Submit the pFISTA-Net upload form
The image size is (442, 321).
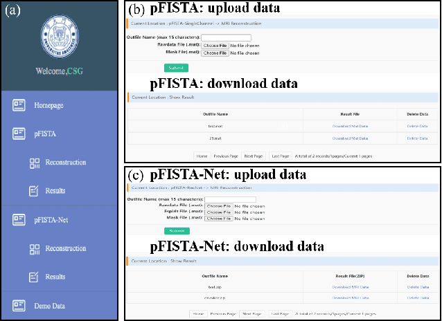click(x=177, y=231)
